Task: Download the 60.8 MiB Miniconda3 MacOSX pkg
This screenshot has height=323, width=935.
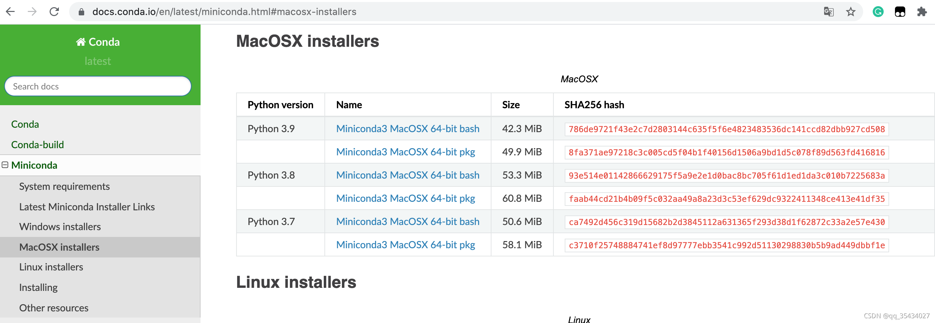Action: tap(406, 198)
